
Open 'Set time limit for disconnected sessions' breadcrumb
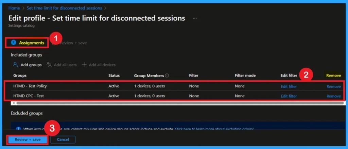pyautogui.click(x=64, y=8)
